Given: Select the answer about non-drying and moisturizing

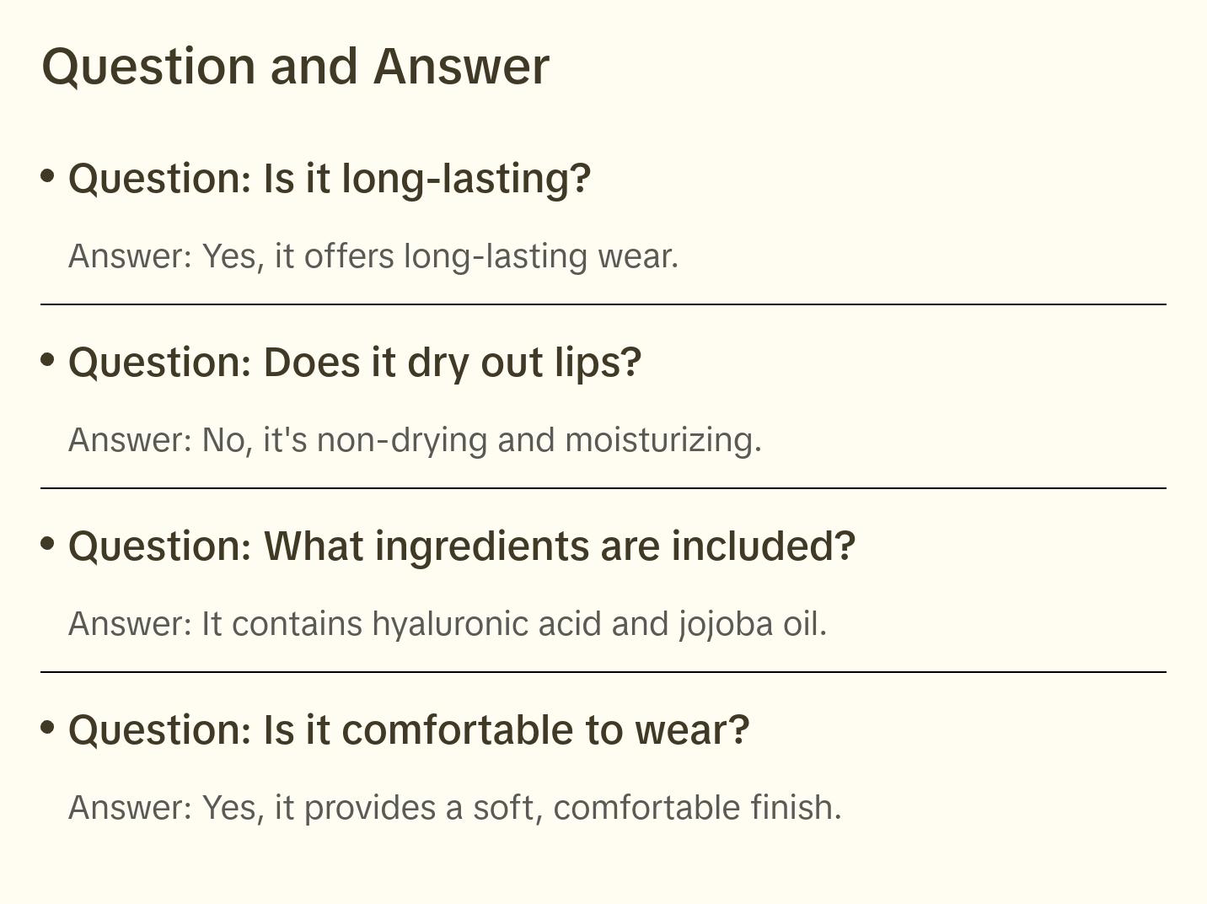Looking at the screenshot, I should (415, 440).
